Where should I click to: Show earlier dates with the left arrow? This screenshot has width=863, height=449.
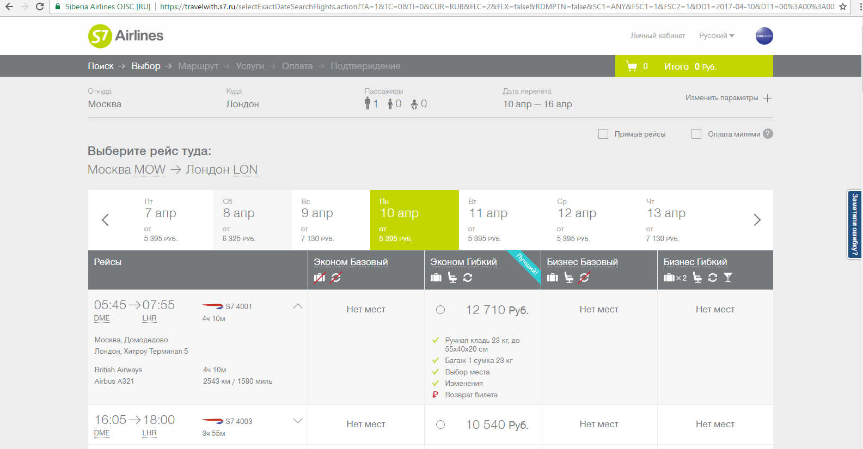coord(106,220)
